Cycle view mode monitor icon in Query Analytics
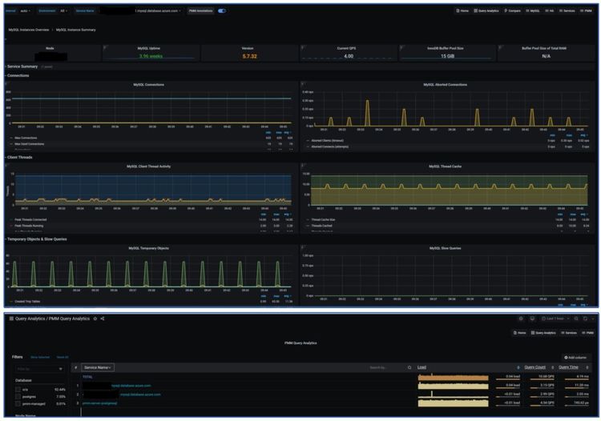 pos(532,319)
